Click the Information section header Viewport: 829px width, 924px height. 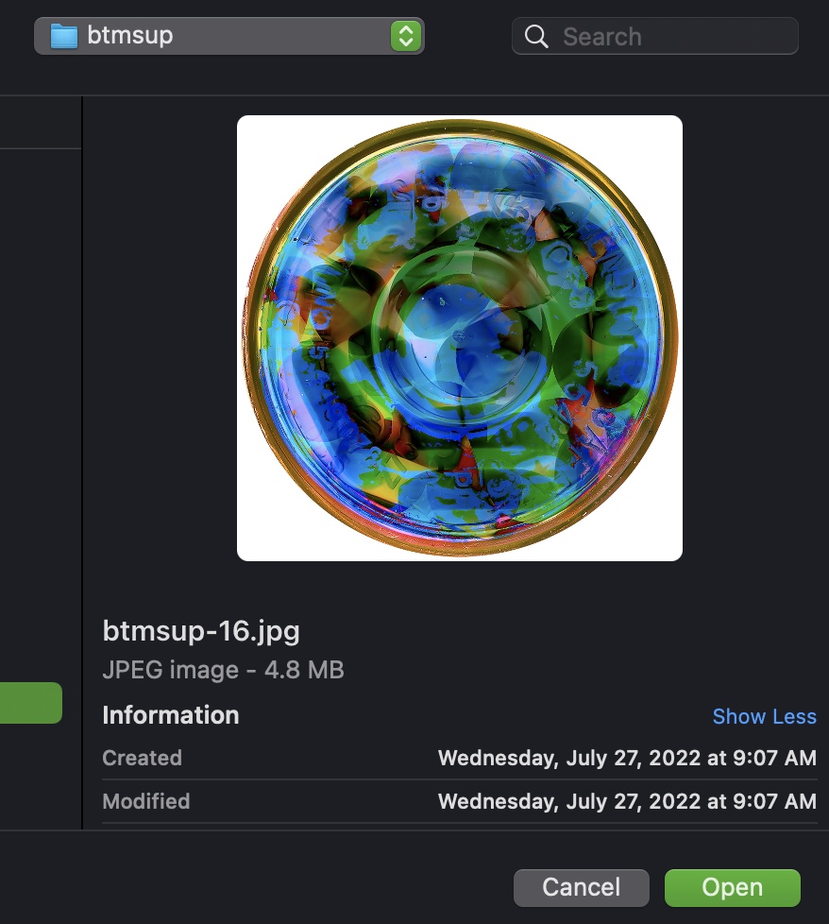[171, 715]
